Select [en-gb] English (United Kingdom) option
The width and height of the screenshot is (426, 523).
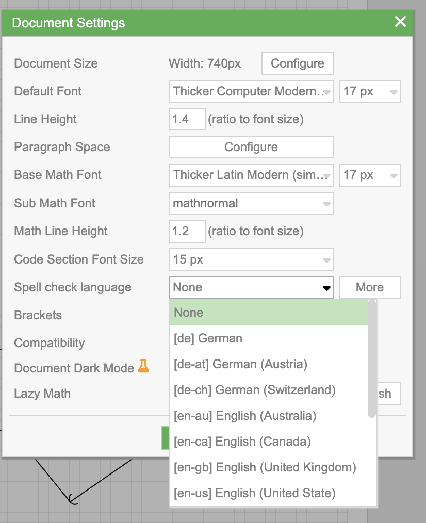pos(269,467)
